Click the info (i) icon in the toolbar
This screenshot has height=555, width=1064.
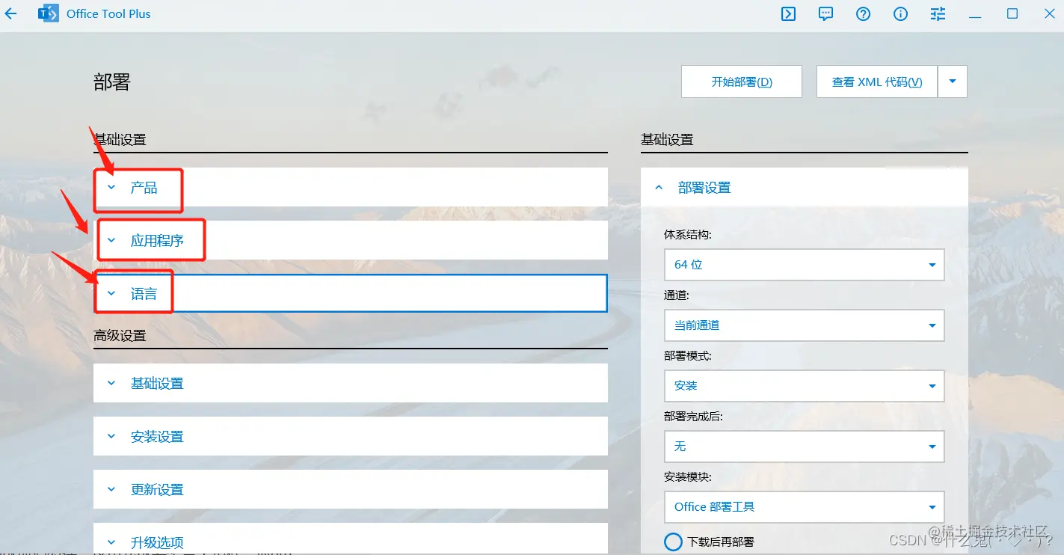[900, 13]
